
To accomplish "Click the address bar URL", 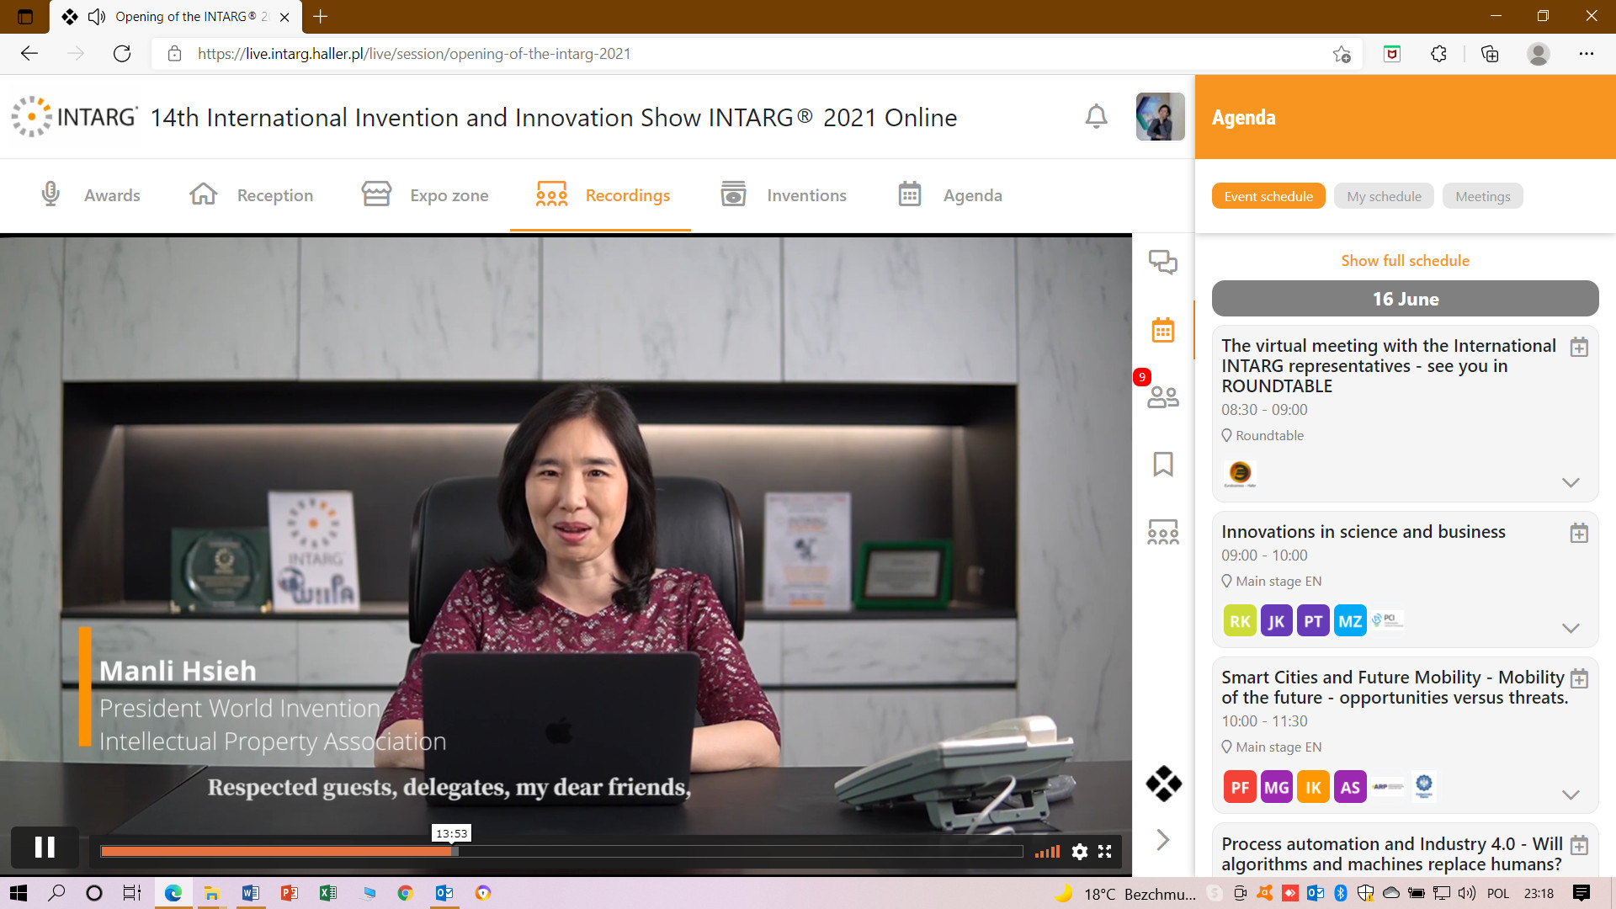I will pos(414,54).
